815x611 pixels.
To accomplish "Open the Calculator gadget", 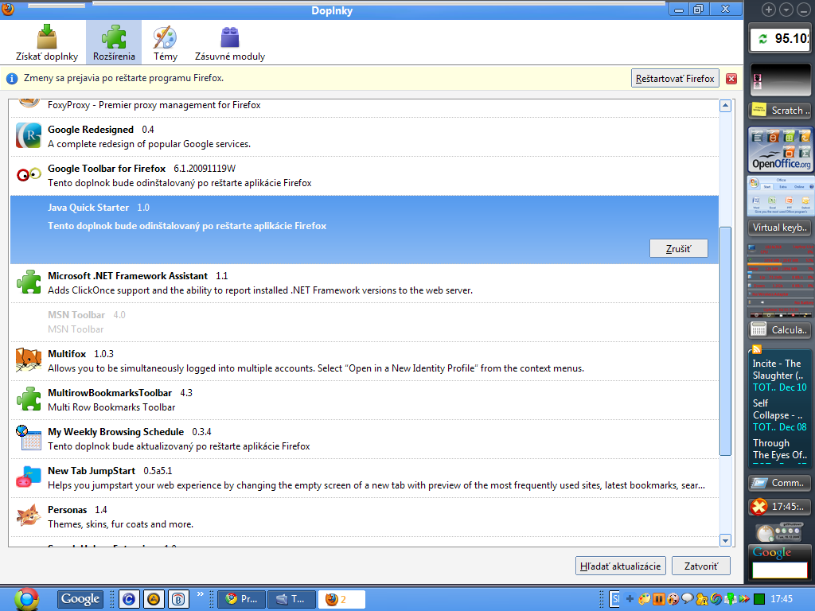I will tap(780, 329).
